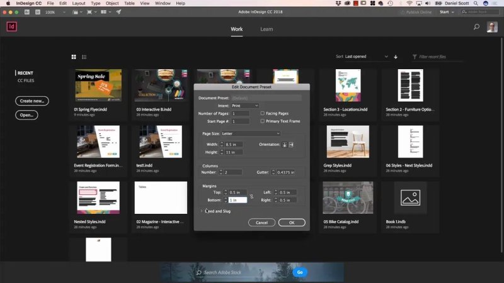
Task: Click the Create new... button
Action: pos(32,101)
